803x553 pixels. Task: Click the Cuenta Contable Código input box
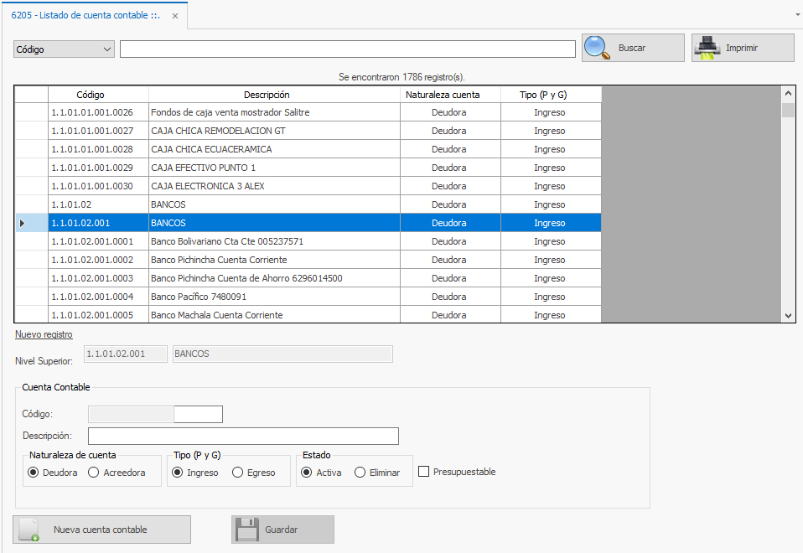click(198, 414)
